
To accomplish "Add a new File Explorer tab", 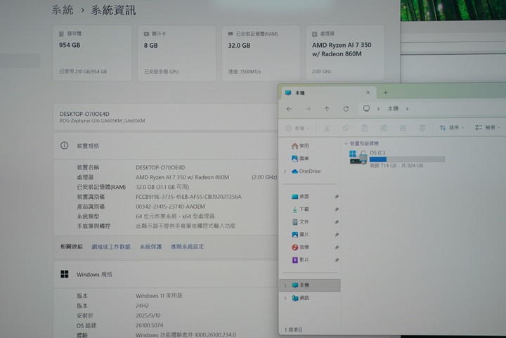I will (385, 93).
